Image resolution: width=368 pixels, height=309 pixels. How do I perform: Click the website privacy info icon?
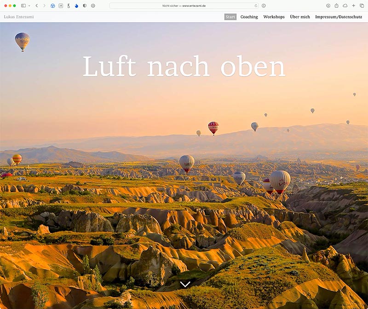264,5
